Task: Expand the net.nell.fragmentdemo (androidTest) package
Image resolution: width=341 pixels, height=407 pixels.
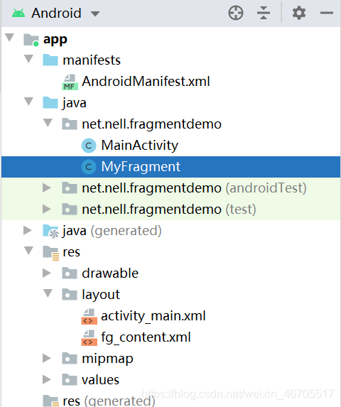Action: (x=47, y=188)
